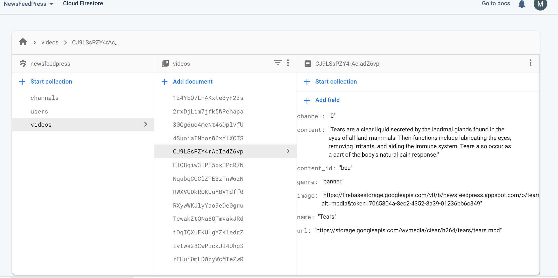Click the genre field name label

[307, 182]
